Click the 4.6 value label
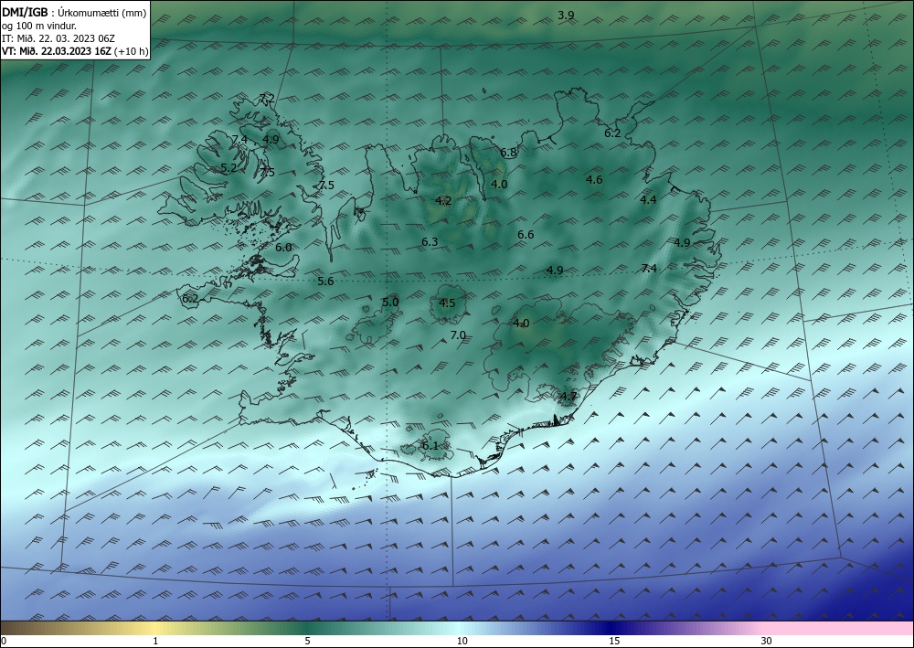 (x=594, y=179)
